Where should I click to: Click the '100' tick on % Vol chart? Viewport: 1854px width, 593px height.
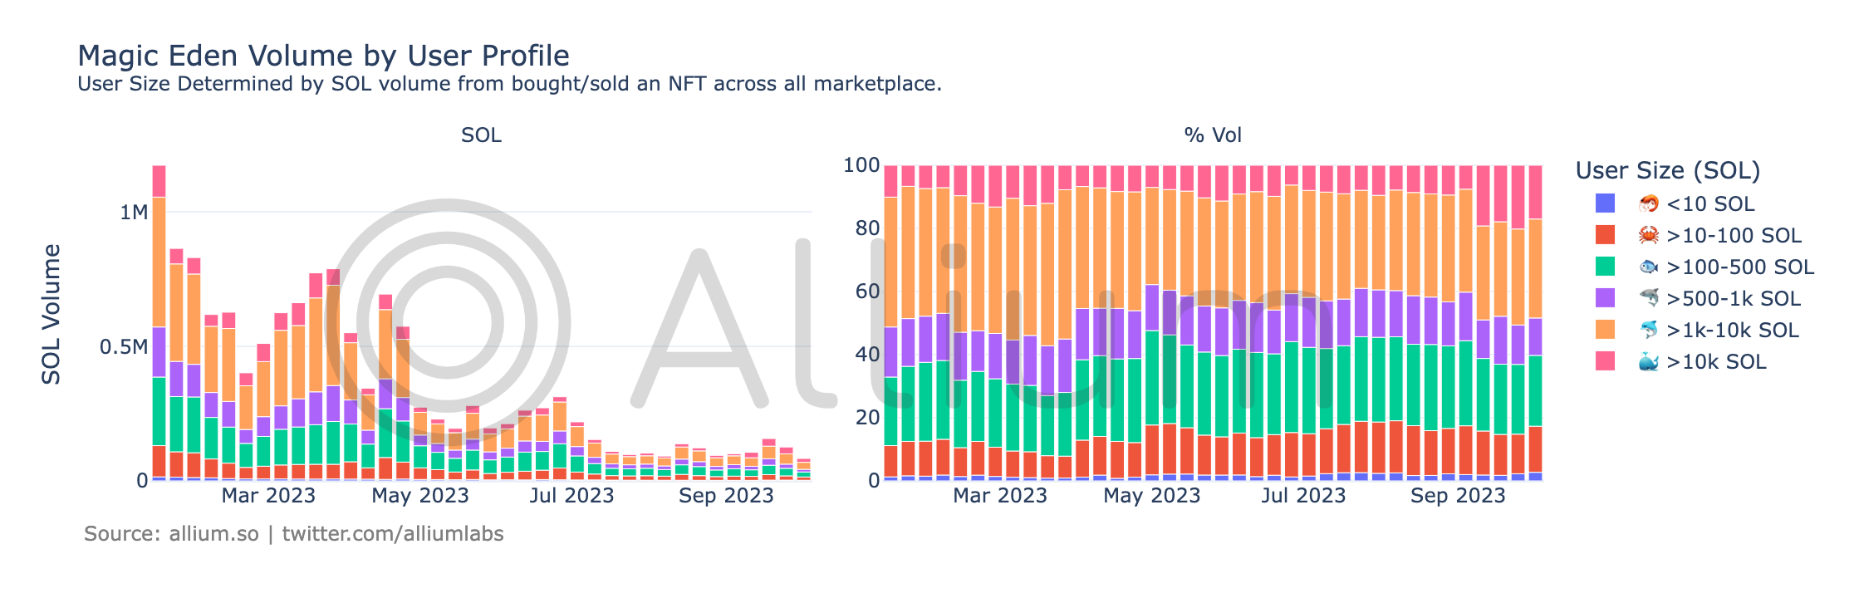point(861,165)
